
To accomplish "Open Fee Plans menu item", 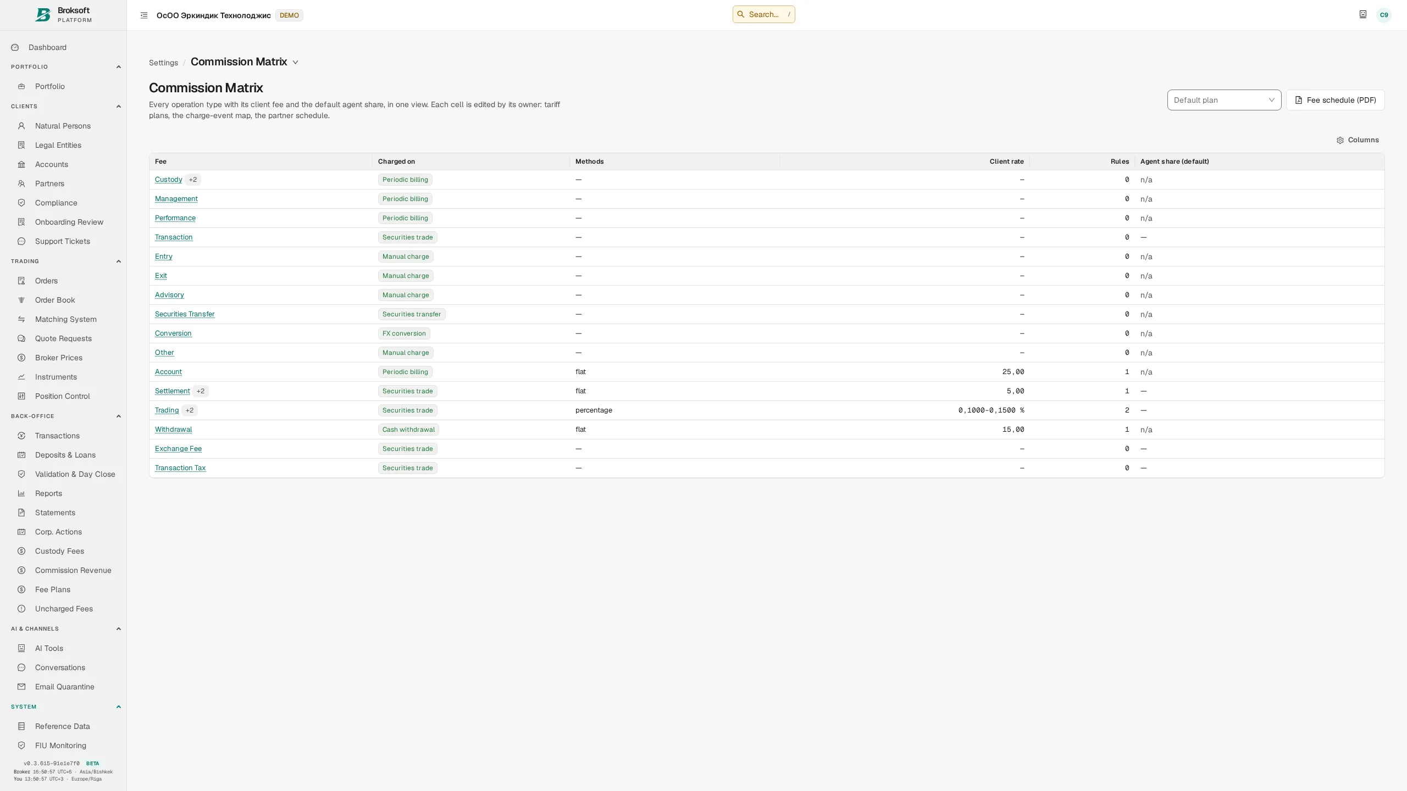I will coord(52,589).
